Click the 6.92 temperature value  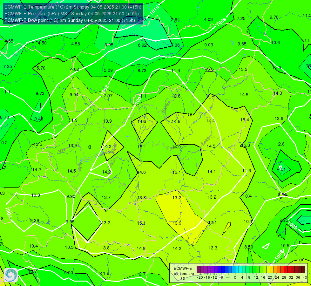(x=142, y=45)
